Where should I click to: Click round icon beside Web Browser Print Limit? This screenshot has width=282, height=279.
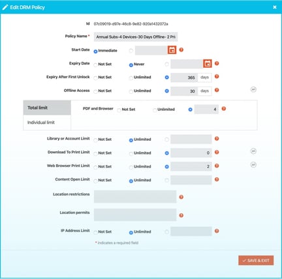click(x=253, y=165)
